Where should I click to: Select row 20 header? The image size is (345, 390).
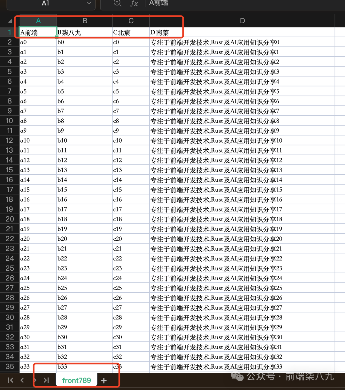pos(10,219)
